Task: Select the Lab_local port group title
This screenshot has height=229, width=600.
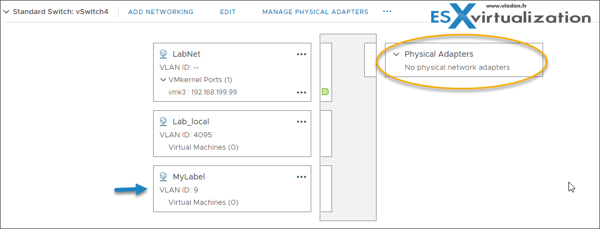Action: pyautogui.click(x=191, y=122)
